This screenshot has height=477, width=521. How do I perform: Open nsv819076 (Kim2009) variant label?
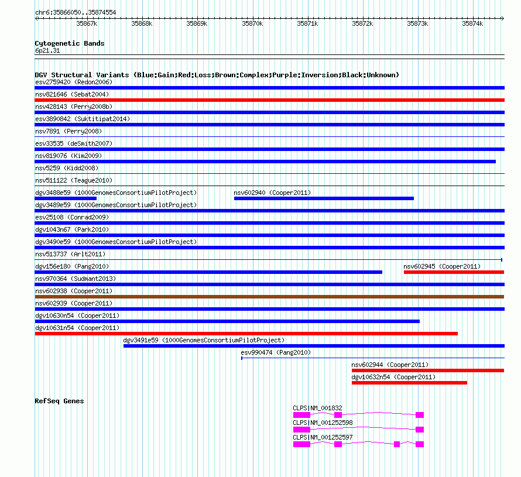tap(68, 156)
